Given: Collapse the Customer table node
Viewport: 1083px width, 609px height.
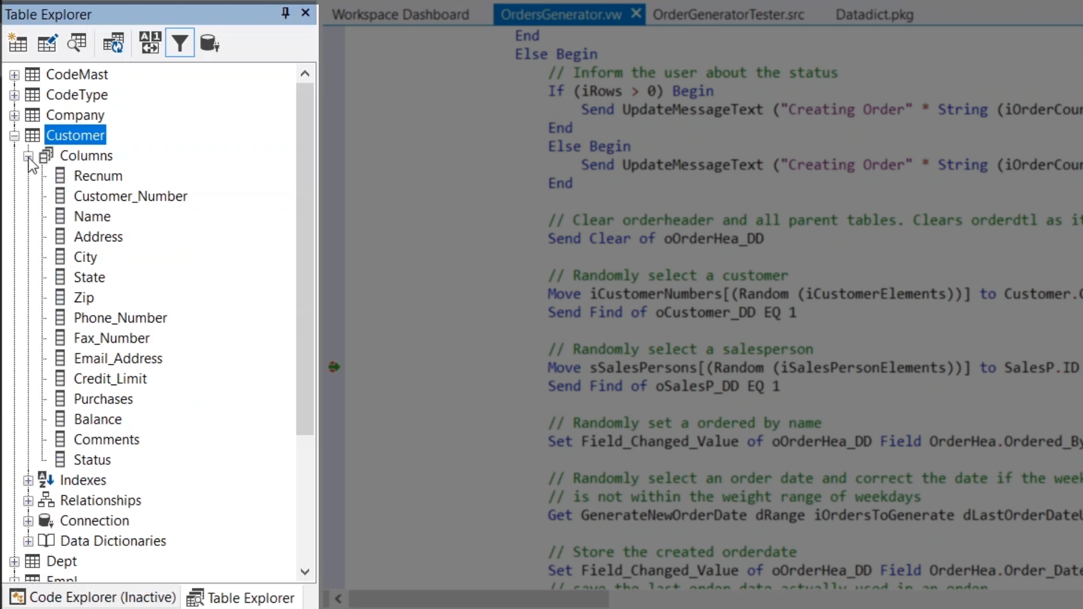Looking at the screenshot, I should tap(14, 136).
